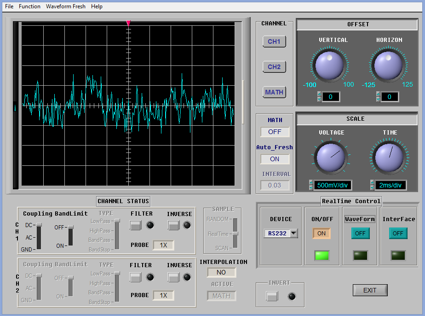Toggle the MATH OFF switch
This screenshot has height=316, width=425.
[275, 132]
